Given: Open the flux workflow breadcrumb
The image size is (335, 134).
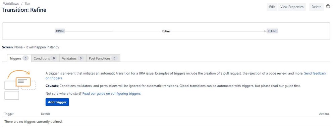Looking at the screenshot, I should click(x=27, y=4).
